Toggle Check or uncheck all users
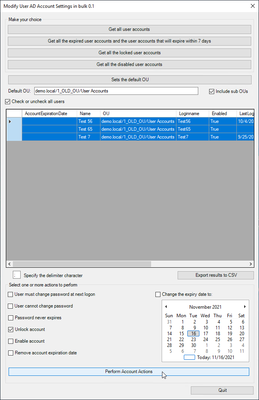The width and height of the screenshot is (259, 400). point(8,101)
